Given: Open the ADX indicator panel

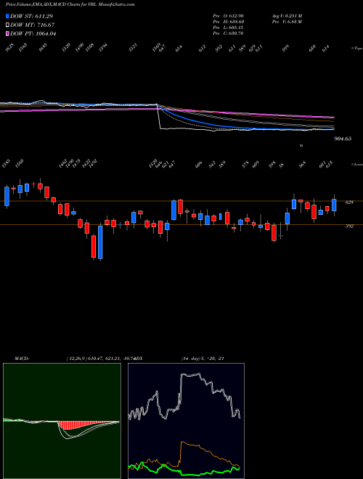Looking at the screenshot, I should pos(186,421).
